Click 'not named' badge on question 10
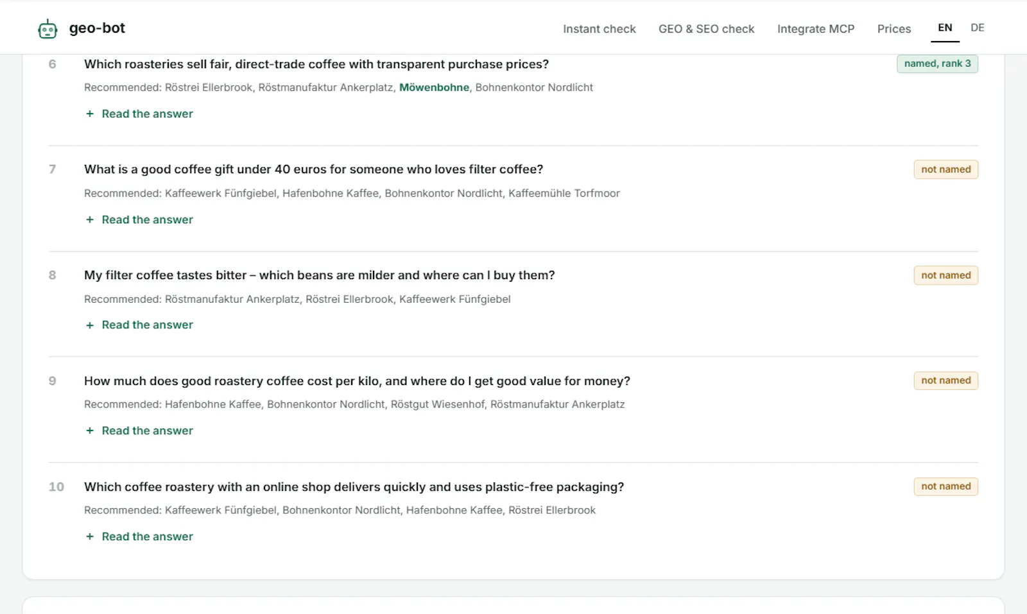Screen dimensions: 1027x614 [945, 486]
